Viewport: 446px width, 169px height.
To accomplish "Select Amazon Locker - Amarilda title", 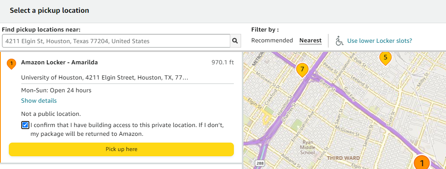I will (x=59, y=62).
